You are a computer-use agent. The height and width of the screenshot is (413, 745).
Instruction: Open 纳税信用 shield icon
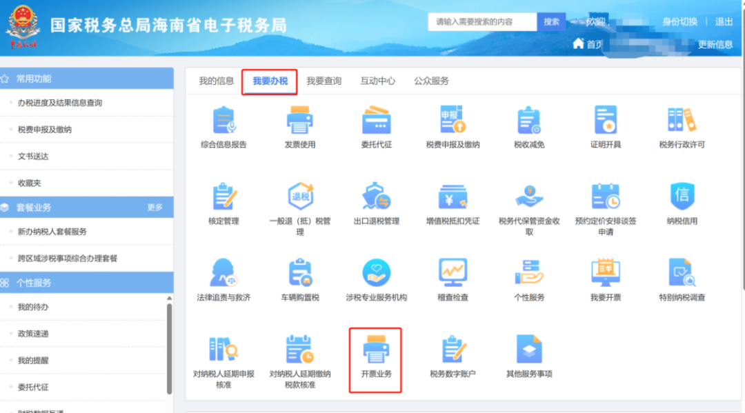point(682,197)
